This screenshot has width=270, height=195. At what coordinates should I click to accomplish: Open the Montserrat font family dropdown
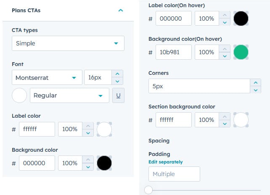(x=46, y=78)
